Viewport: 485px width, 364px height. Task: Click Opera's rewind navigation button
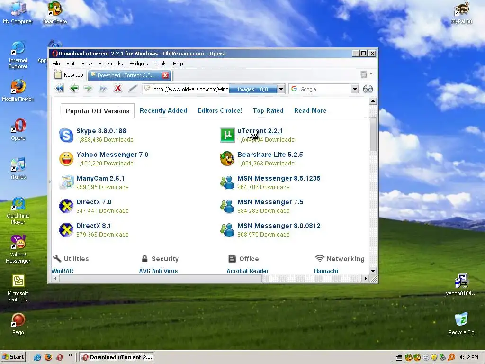tap(59, 89)
